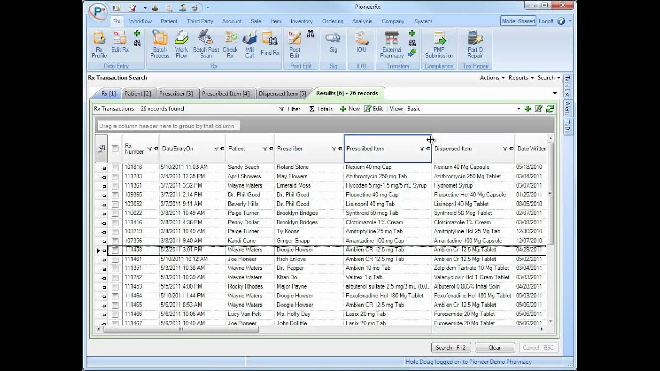Open the Sig tool
Screen dimensions: 660x371
pos(333,42)
